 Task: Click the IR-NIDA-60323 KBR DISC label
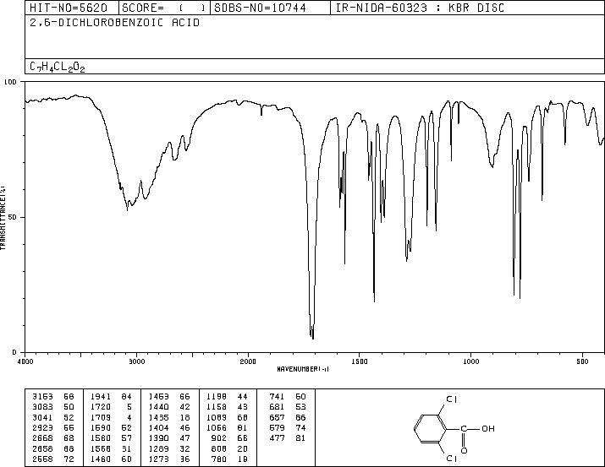pyautogui.click(x=420, y=8)
